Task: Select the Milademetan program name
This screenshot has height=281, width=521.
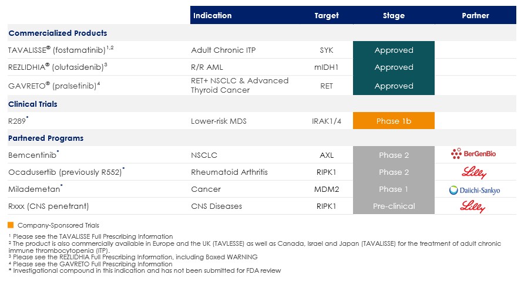Action: click(33, 189)
